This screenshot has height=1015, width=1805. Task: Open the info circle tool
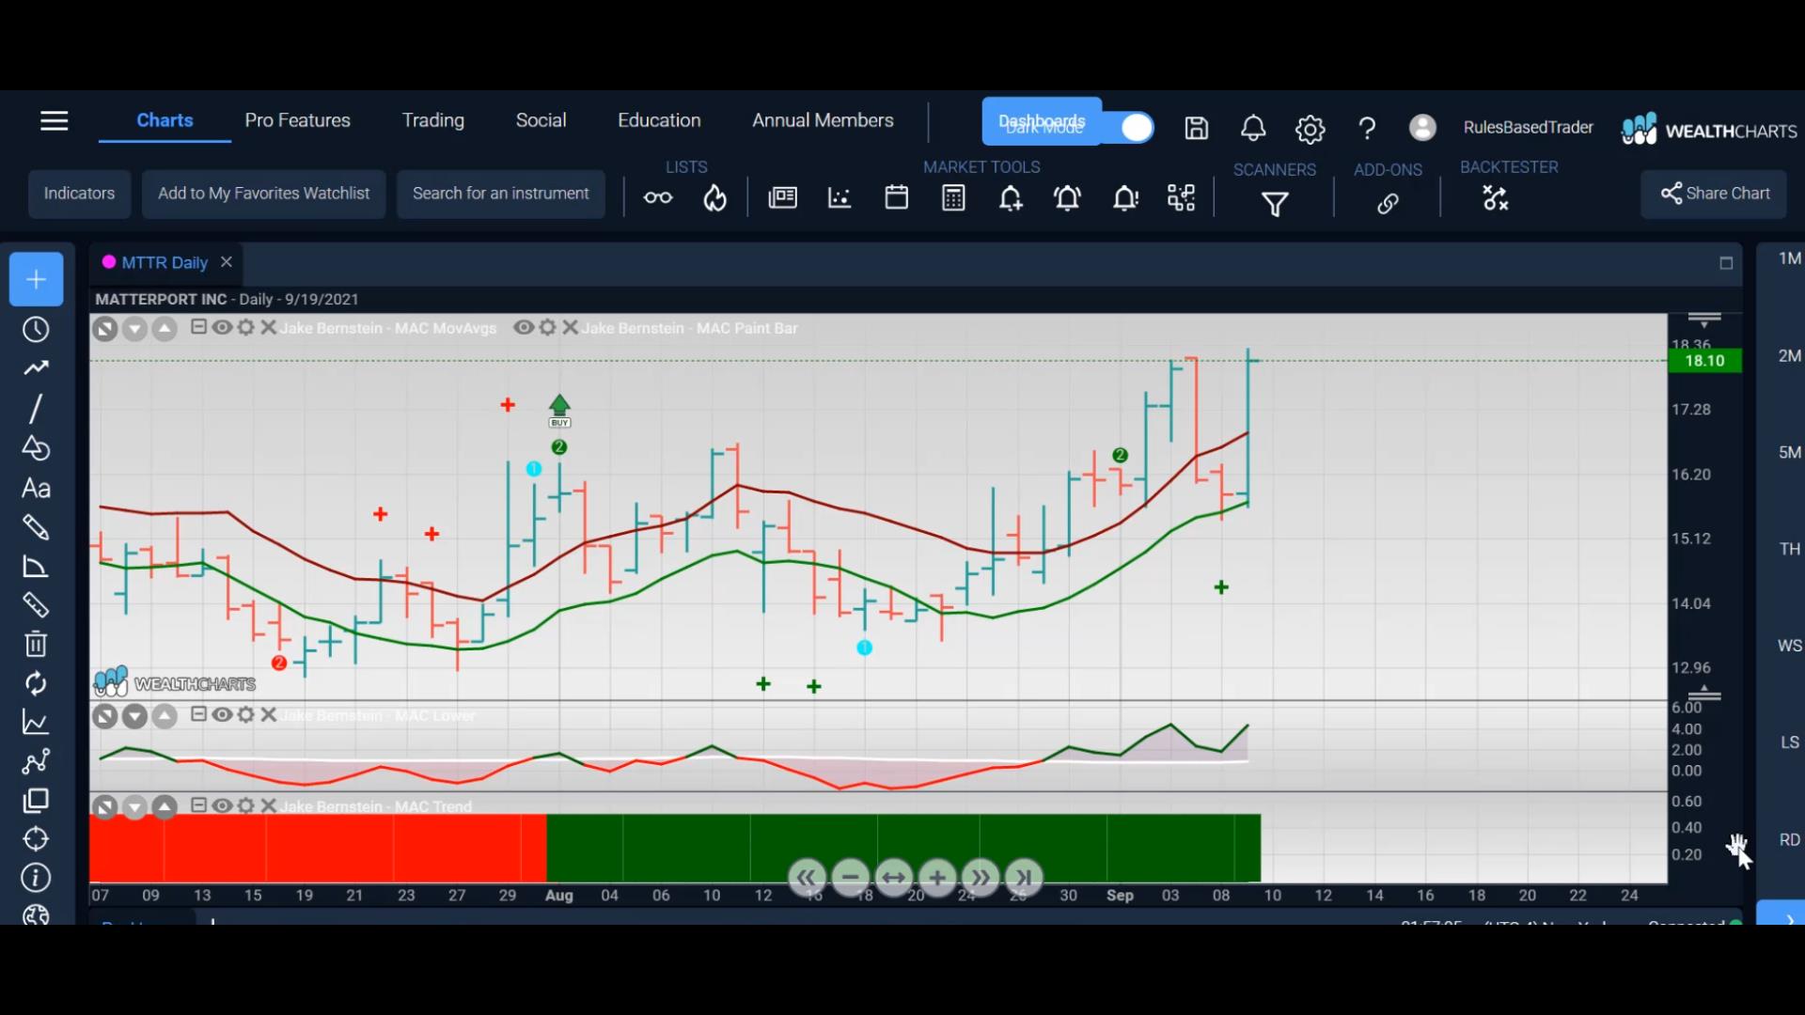coord(36,878)
